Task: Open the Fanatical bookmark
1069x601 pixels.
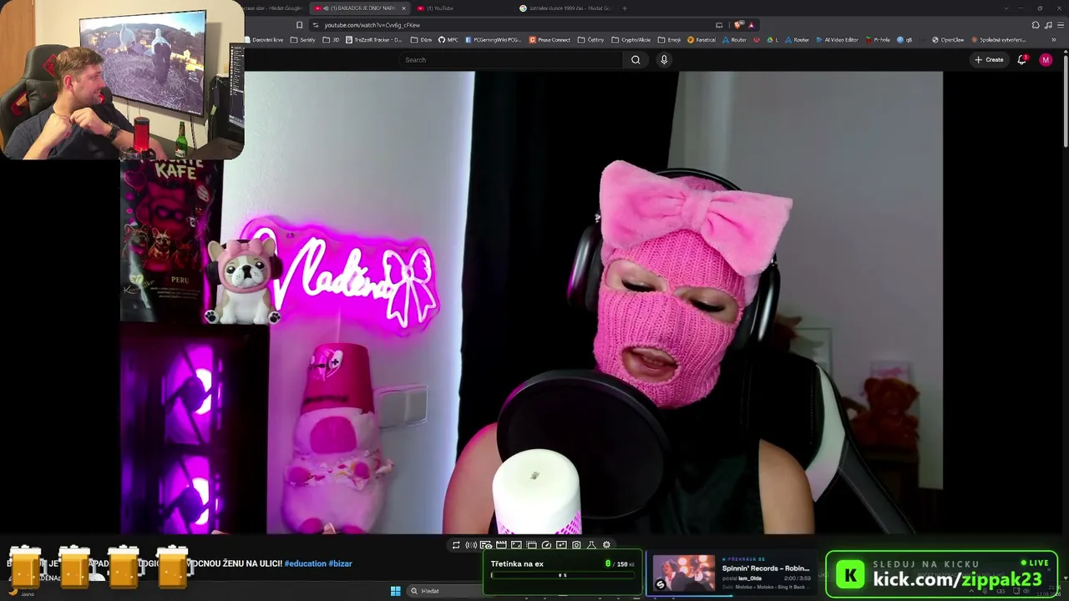Action: (x=702, y=40)
